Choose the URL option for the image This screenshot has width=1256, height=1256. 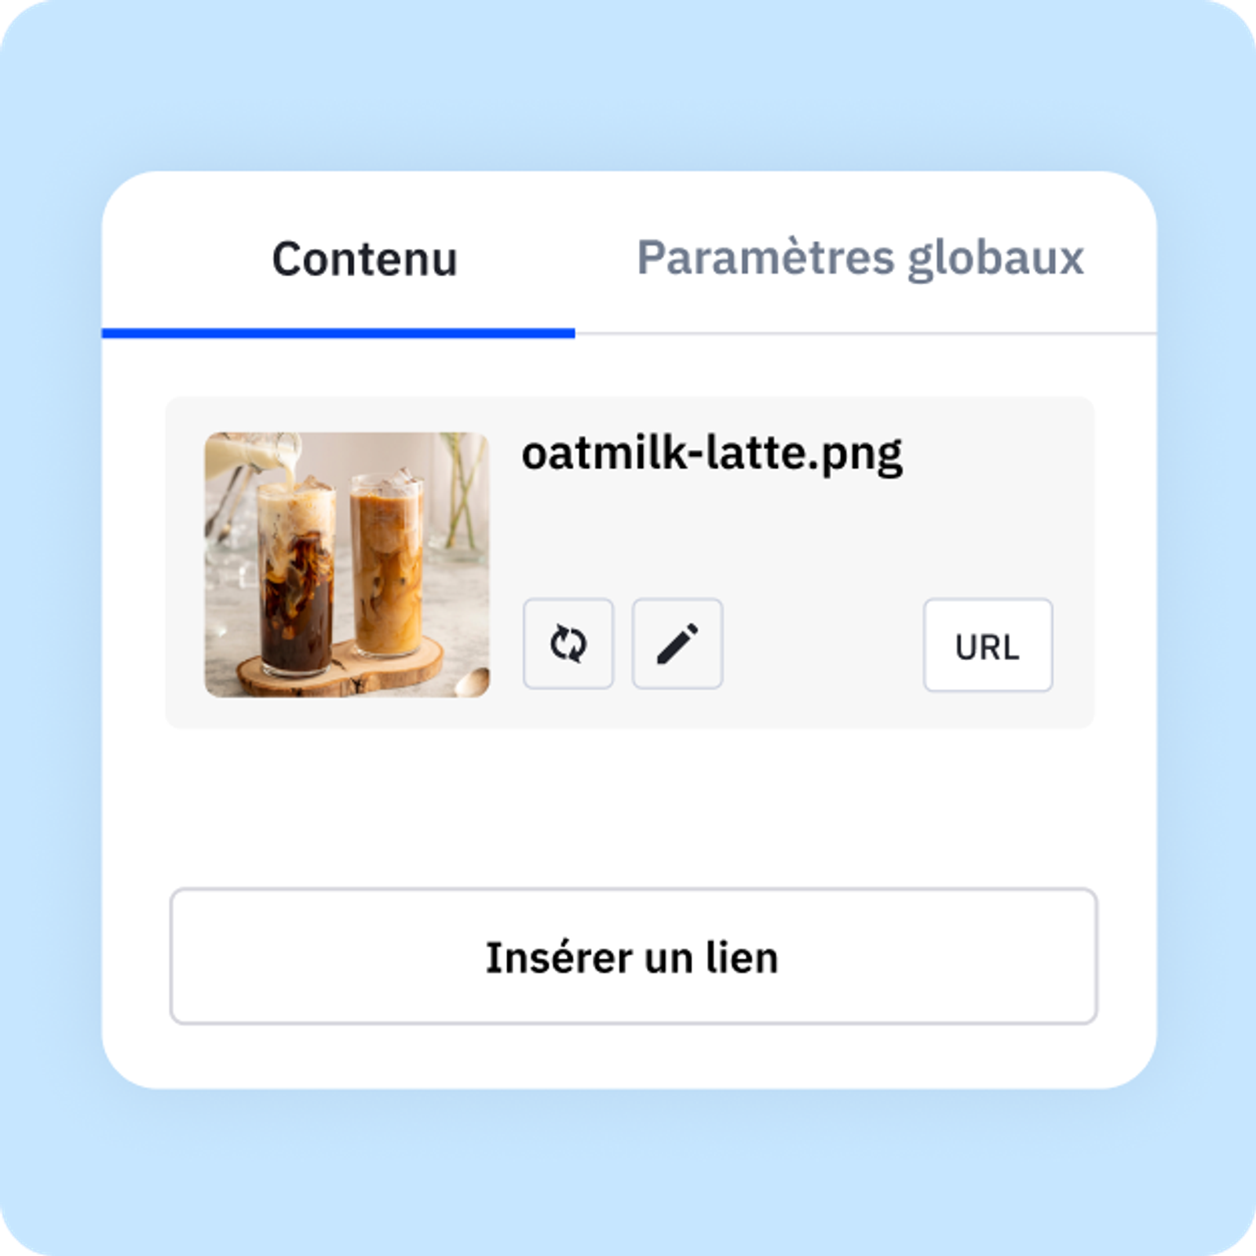[987, 645]
